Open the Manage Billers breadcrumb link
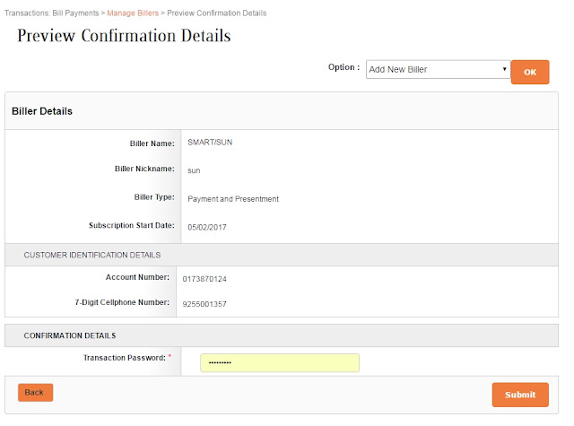The height and width of the screenshot is (426, 574). pos(133,13)
